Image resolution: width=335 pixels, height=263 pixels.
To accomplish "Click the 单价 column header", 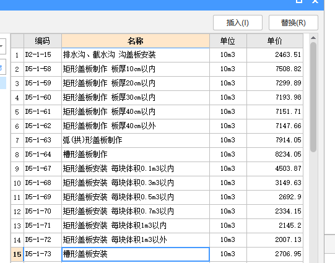I will point(275,41).
